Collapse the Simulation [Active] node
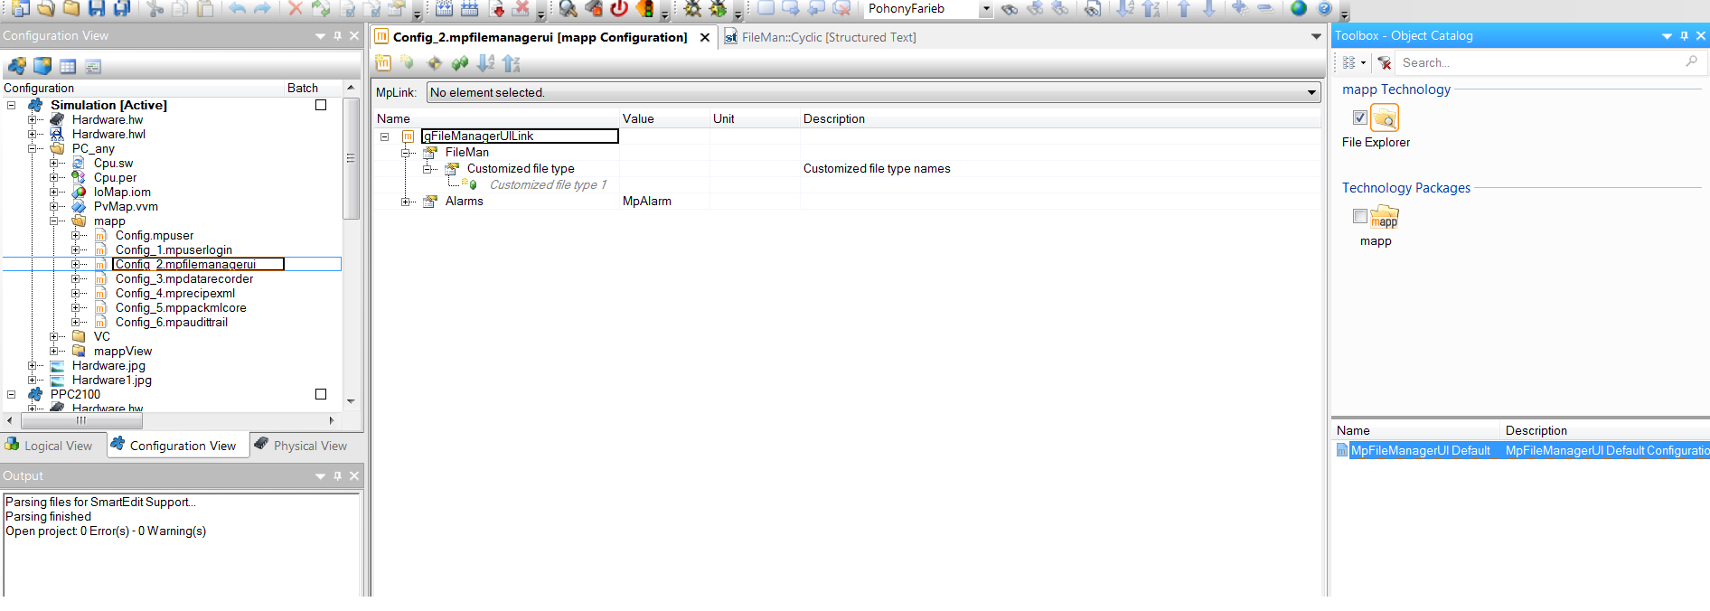Image resolution: width=1710 pixels, height=611 pixels. coord(12,105)
